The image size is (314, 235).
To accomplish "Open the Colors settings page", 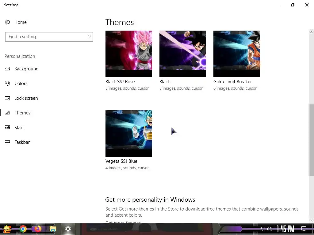I will pyautogui.click(x=21, y=84).
